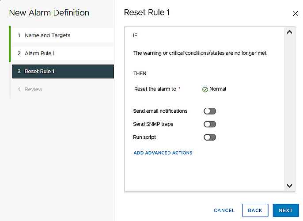This screenshot has width=303, height=221.
Task: Proceed with the Next button
Action: 285,210
